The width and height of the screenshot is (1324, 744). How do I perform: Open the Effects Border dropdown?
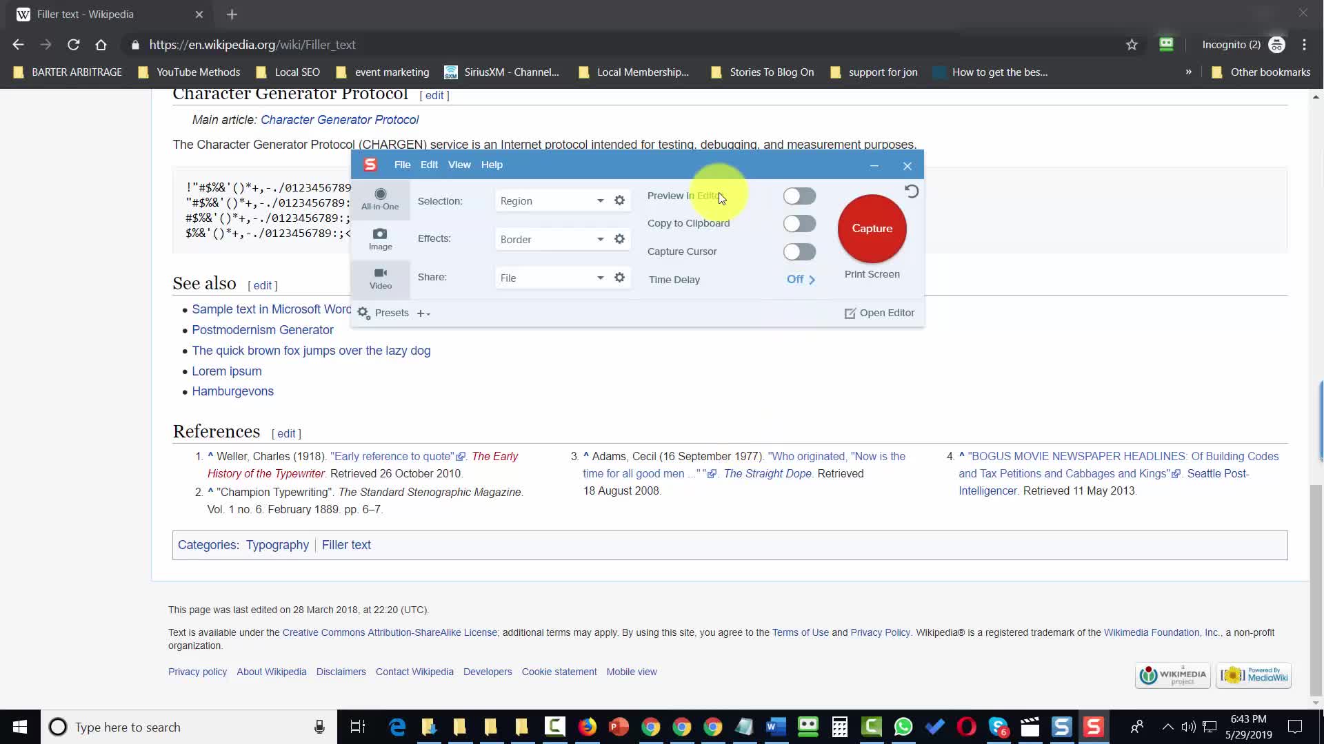point(552,239)
